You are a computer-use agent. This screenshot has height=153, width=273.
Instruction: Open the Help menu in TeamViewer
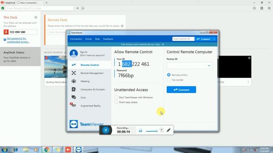point(97,39)
